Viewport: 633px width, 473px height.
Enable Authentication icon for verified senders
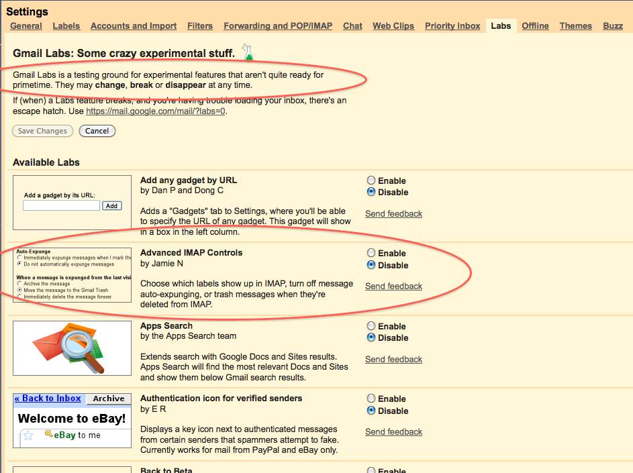click(371, 399)
